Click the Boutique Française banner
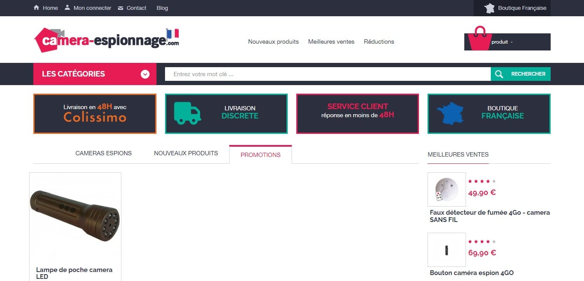 coord(489,114)
